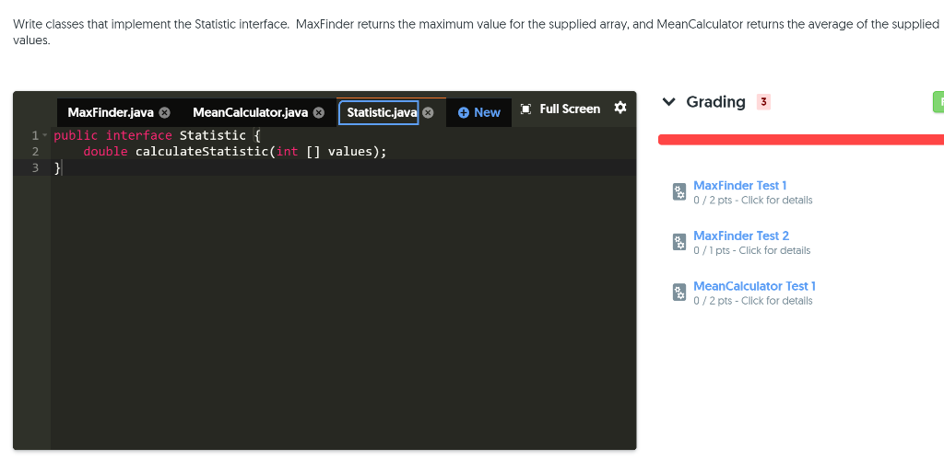Click the green button beside Grading
The width and height of the screenshot is (944, 460).
point(938,102)
